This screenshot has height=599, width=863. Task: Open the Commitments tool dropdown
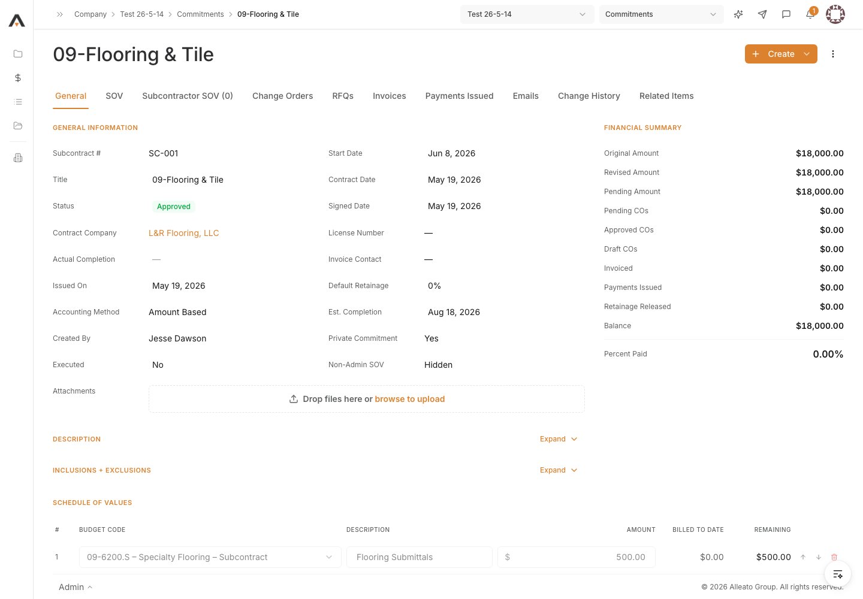click(x=662, y=14)
